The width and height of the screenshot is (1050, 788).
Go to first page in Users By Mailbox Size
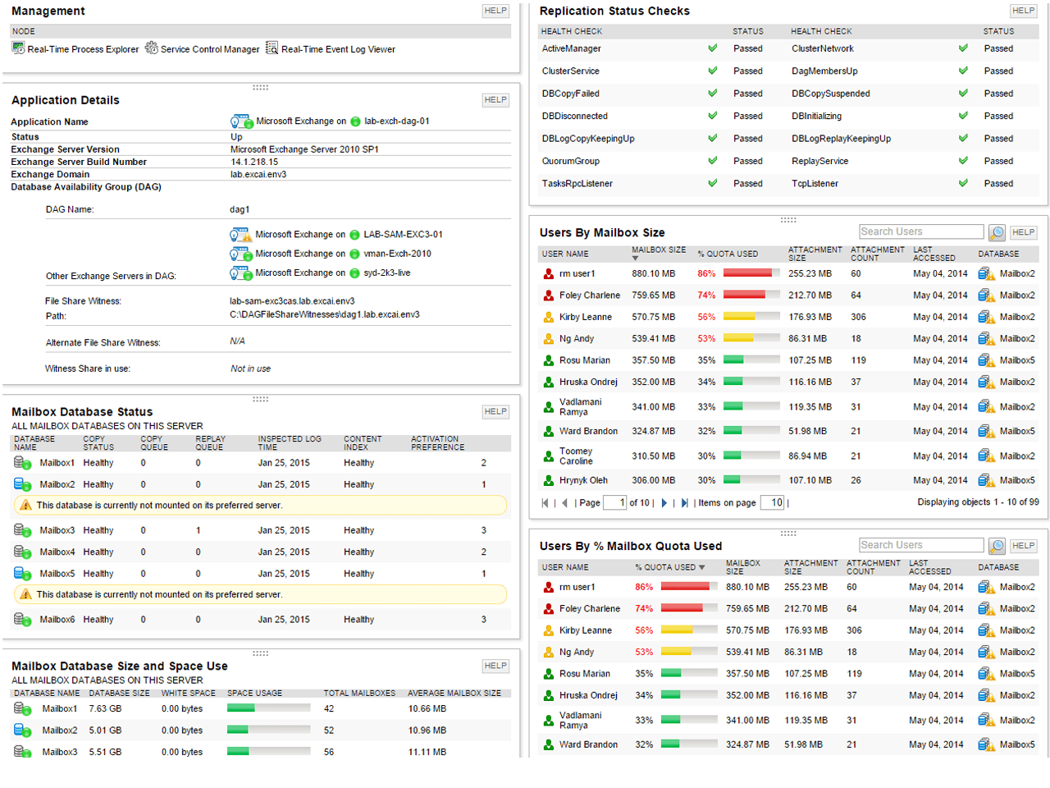pos(545,503)
